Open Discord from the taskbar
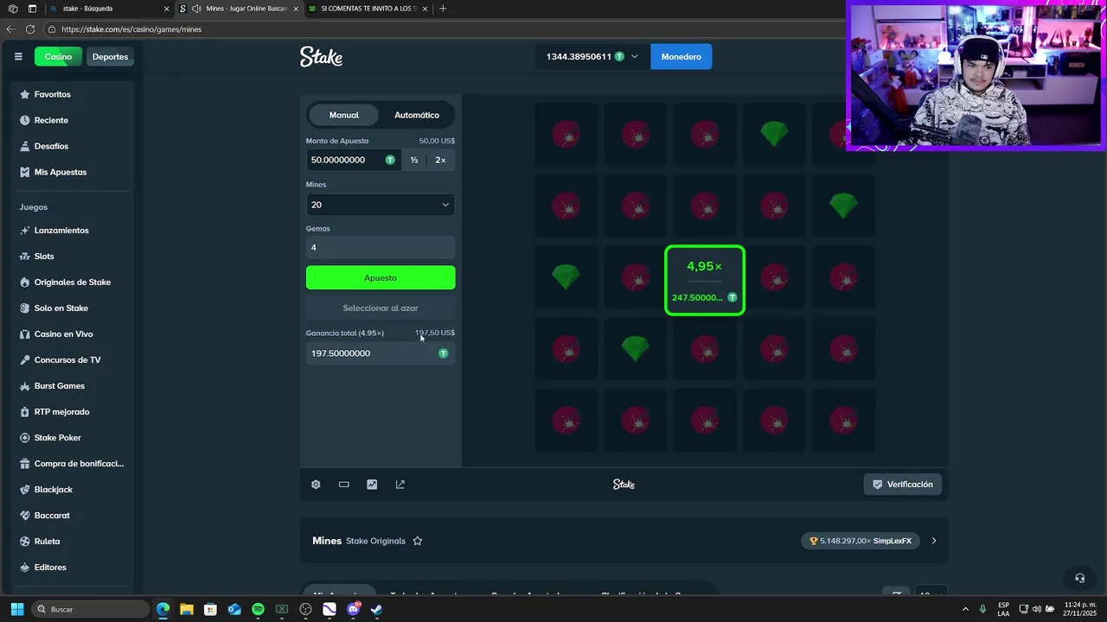The image size is (1107, 622). (353, 609)
